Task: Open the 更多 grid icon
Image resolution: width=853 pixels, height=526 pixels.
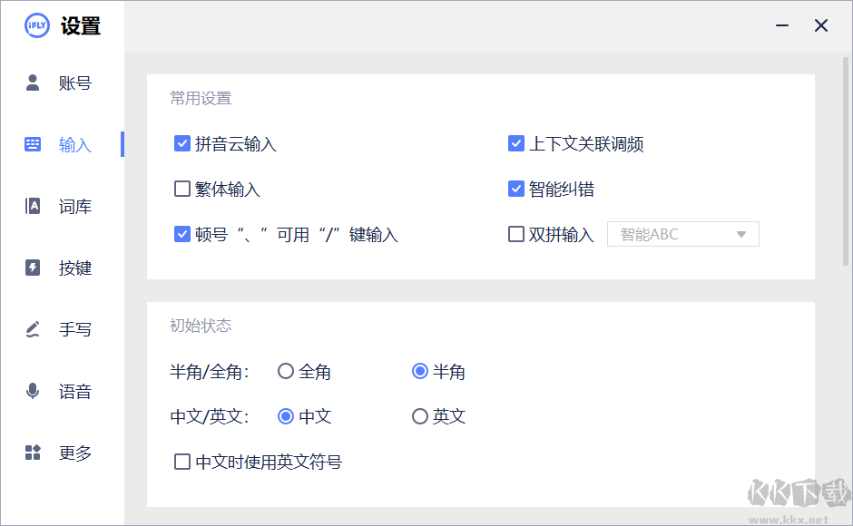Action: [x=33, y=453]
